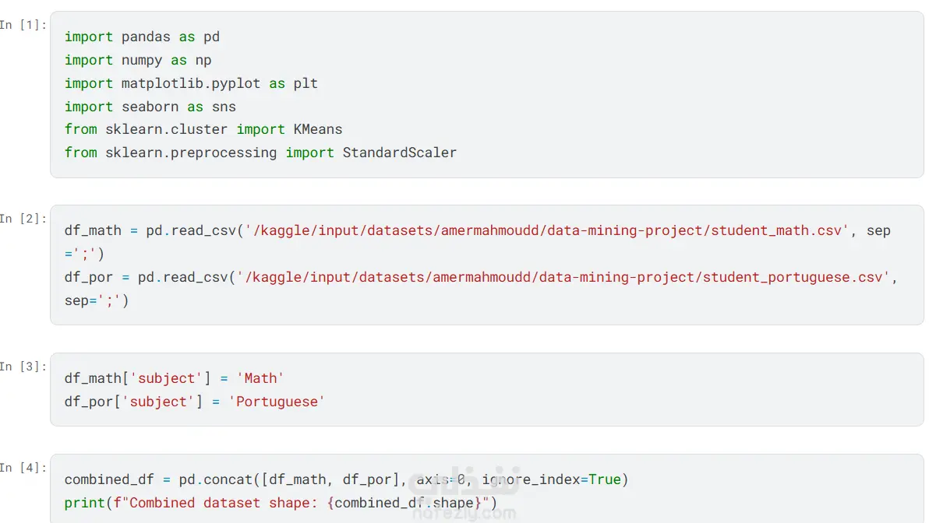Screen dimensions: 929x523
Task: Click the KMeans import line
Action: [x=203, y=129]
